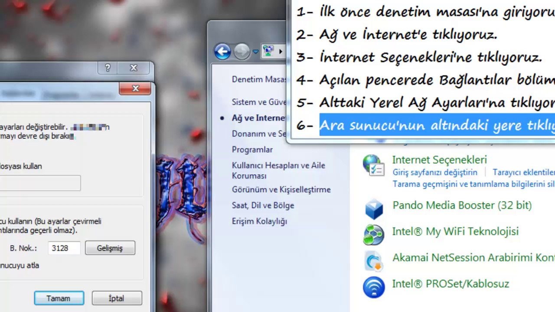Expand the address bar breadcrumb arrow

tap(281, 52)
